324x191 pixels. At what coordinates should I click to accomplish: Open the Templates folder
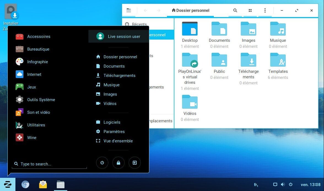[x=278, y=64]
